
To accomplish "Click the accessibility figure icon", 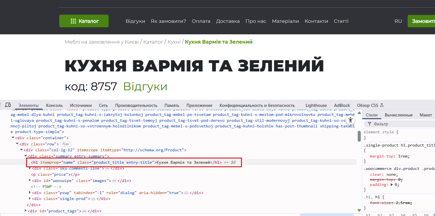I will tap(350, 120).
